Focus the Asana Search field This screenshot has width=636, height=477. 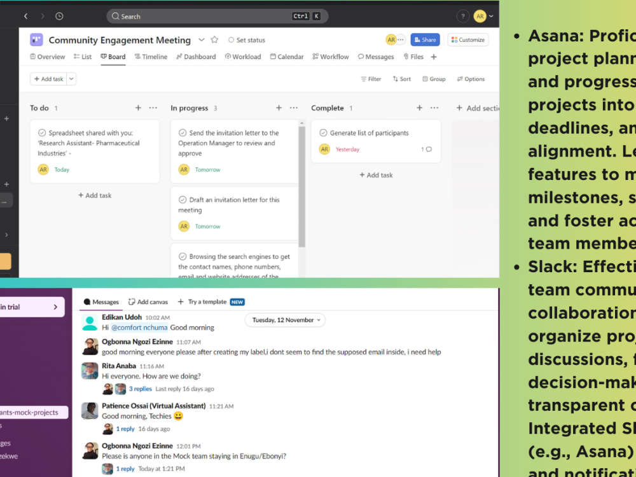218,17
